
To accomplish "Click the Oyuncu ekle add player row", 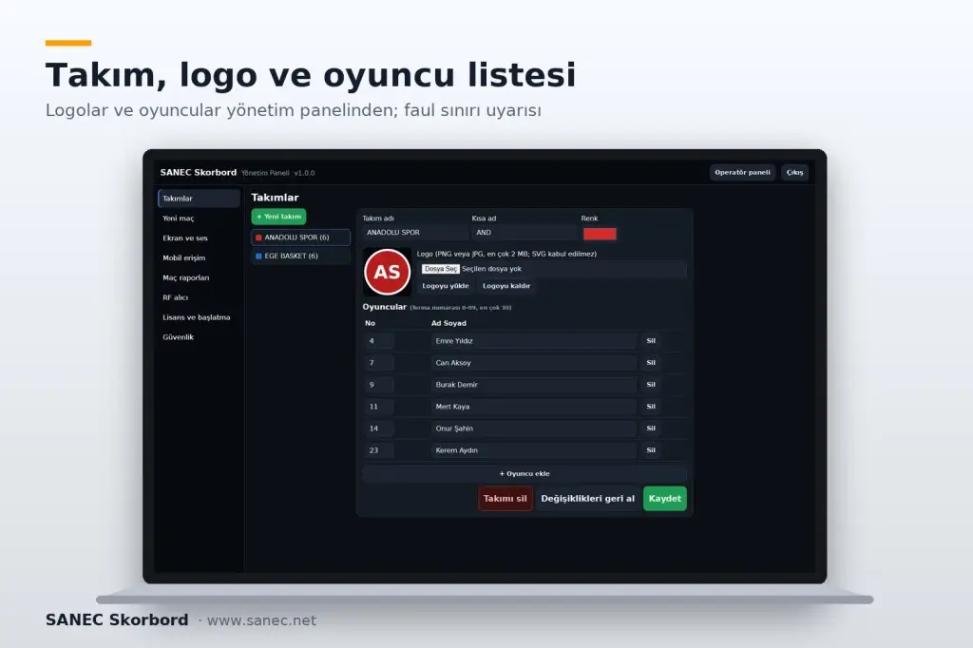I will coord(525,473).
